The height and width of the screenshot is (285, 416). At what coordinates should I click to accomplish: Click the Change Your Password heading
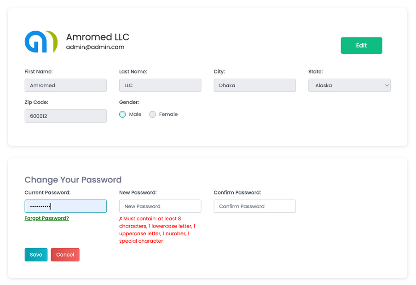tap(73, 180)
